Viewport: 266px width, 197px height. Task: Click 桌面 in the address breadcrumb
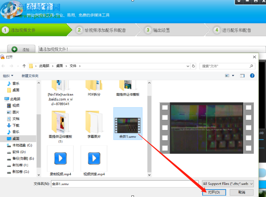pos(59,66)
